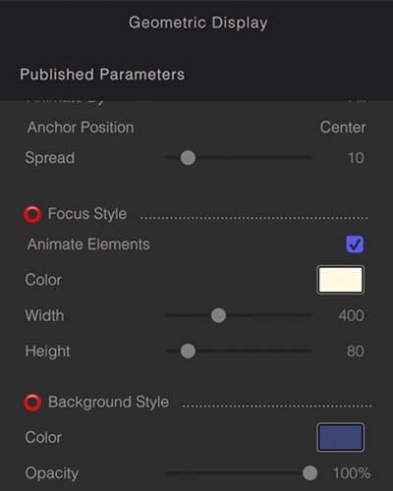Select the Spread value field showing 10
Screen dimensions: 393x491
[356, 158]
